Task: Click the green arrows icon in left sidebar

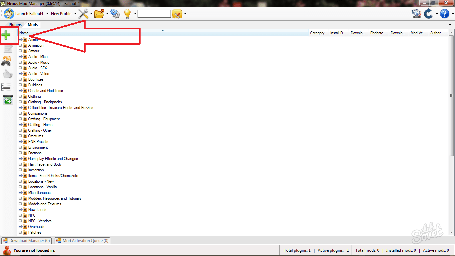Action: tap(8, 100)
